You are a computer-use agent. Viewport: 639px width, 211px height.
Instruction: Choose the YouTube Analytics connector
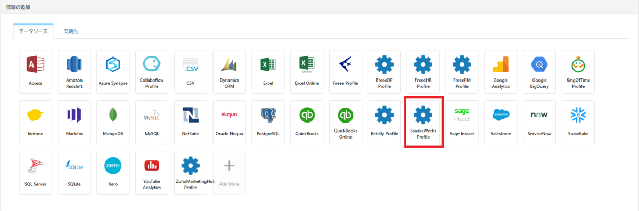pyautogui.click(x=152, y=173)
